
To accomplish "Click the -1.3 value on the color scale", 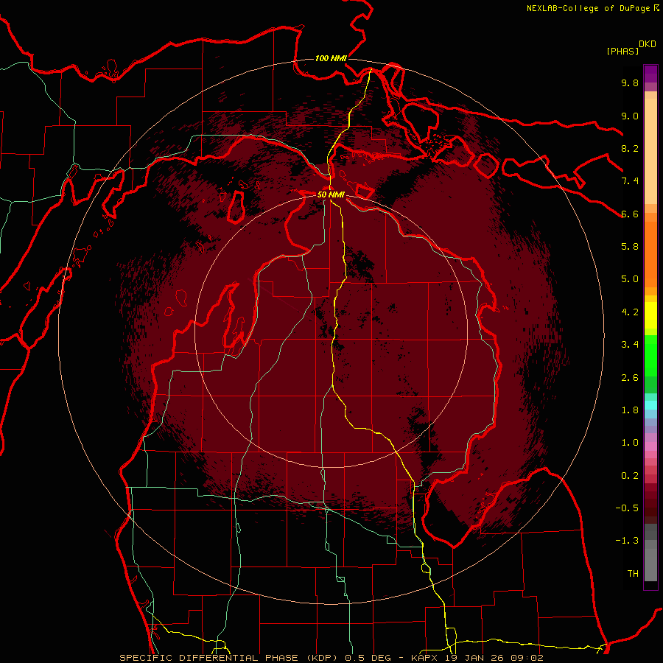I will [627, 541].
